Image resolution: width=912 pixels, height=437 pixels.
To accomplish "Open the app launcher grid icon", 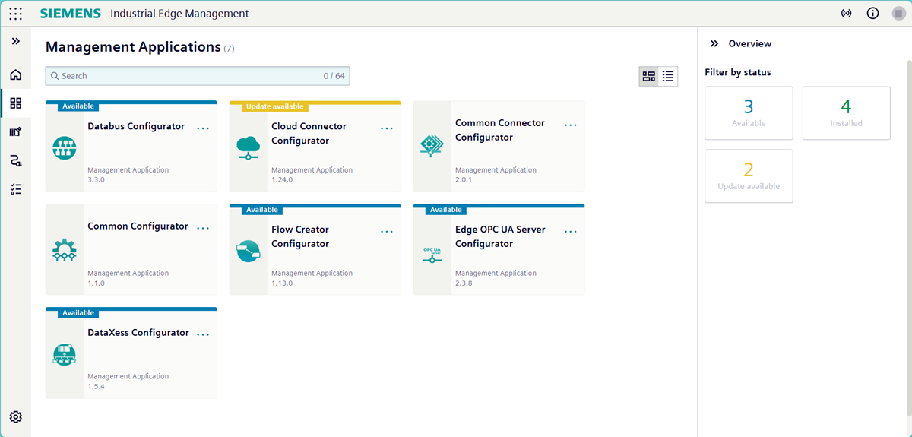I will tap(15, 14).
